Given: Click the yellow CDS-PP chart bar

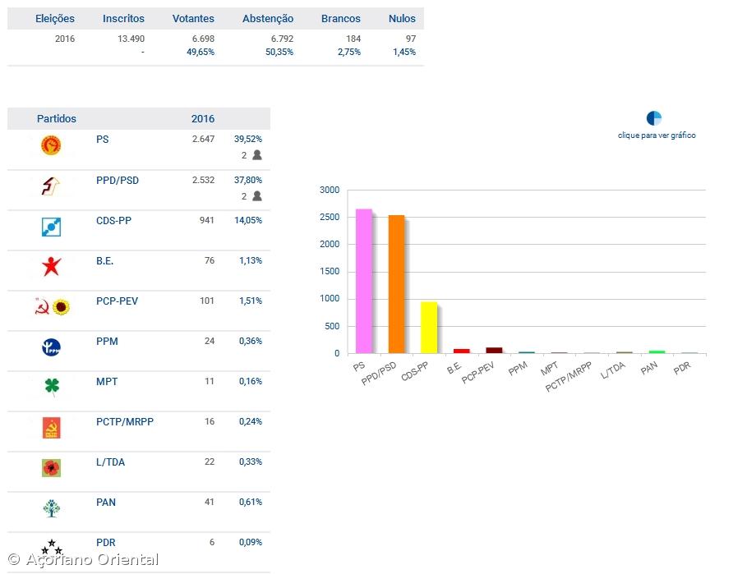Looking at the screenshot, I should click(x=428, y=327).
